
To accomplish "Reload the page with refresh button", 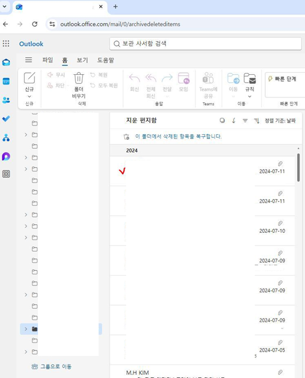I will [x=35, y=24].
